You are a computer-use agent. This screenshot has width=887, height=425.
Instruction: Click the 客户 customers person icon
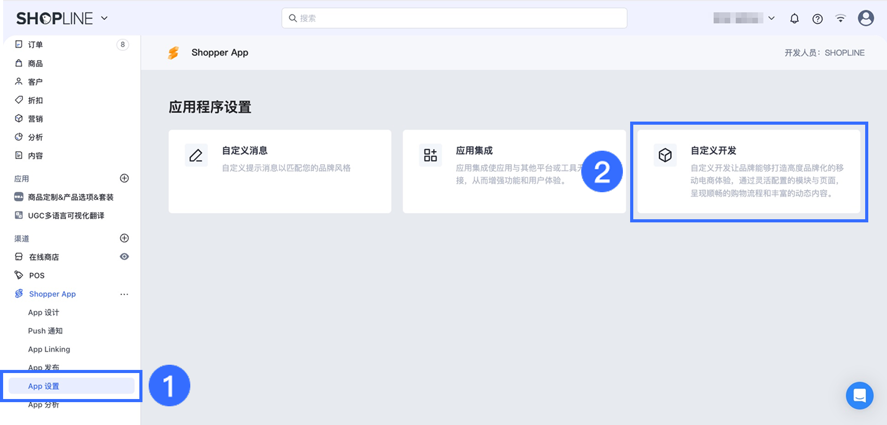pyautogui.click(x=19, y=82)
